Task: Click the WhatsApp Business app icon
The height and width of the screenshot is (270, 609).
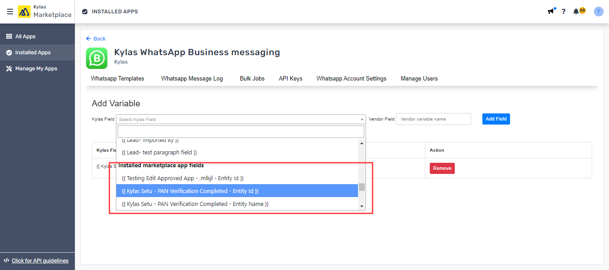Action: point(97,58)
